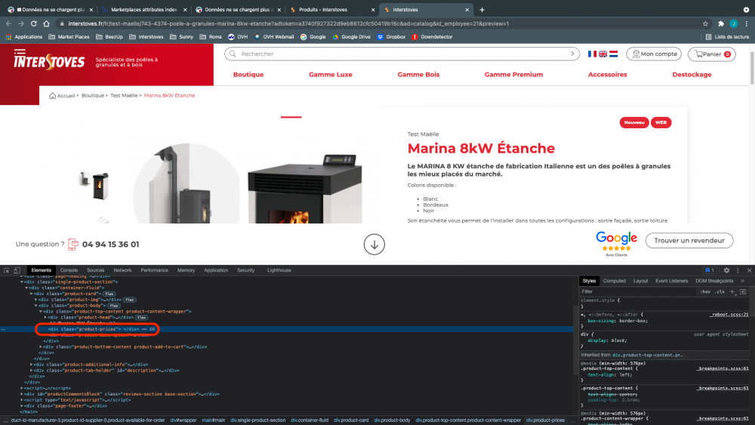This screenshot has height=425, width=755.
Task: Collapse the product-body div node
Action: point(36,306)
